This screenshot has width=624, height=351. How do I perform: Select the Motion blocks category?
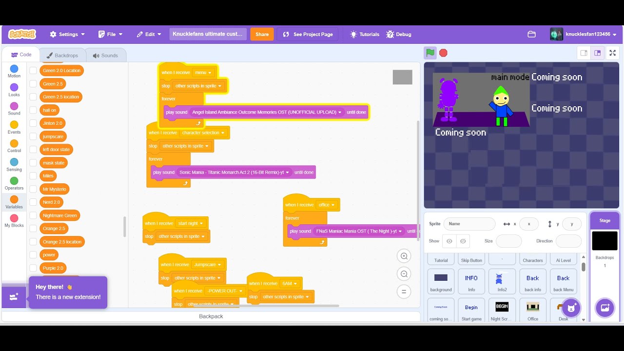(x=14, y=71)
